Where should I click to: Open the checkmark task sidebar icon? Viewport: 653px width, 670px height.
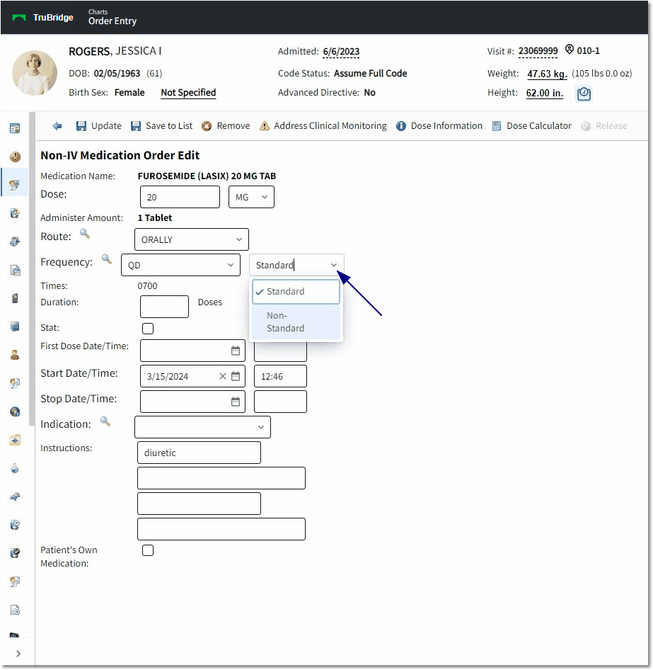[15, 553]
